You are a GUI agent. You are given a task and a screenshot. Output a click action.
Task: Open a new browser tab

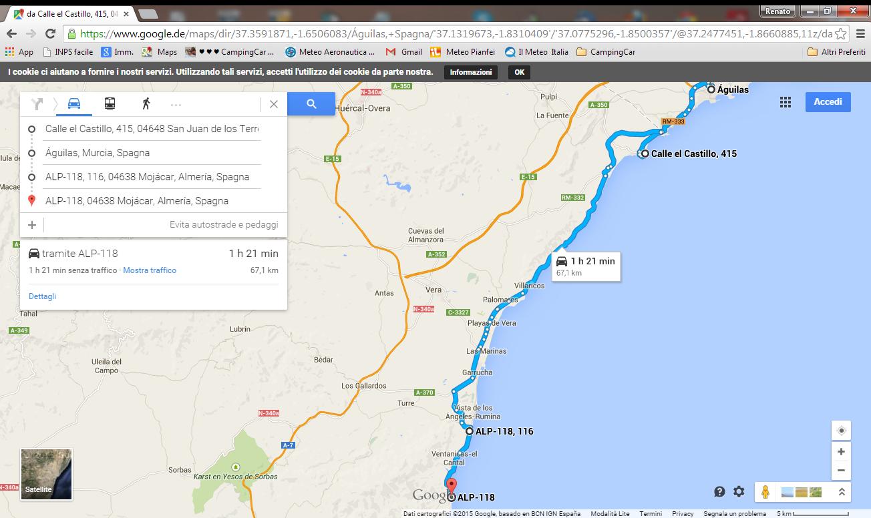(x=148, y=14)
